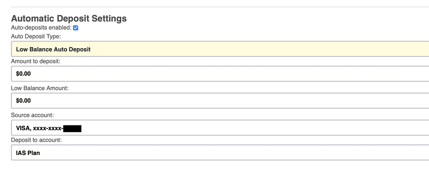Click the redacted card number block
This screenshot has width=429, height=171.
click(72, 129)
